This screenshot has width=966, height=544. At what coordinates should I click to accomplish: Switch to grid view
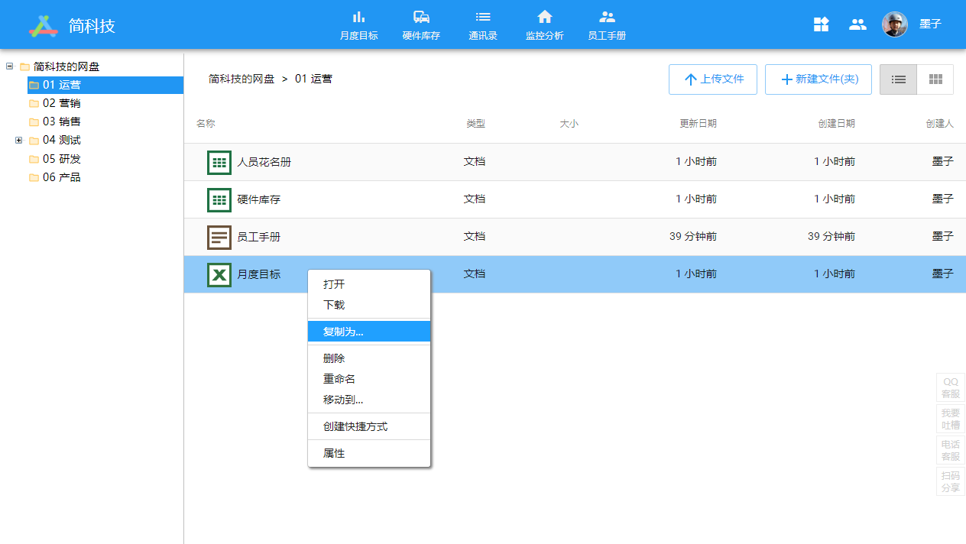(935, 79)
